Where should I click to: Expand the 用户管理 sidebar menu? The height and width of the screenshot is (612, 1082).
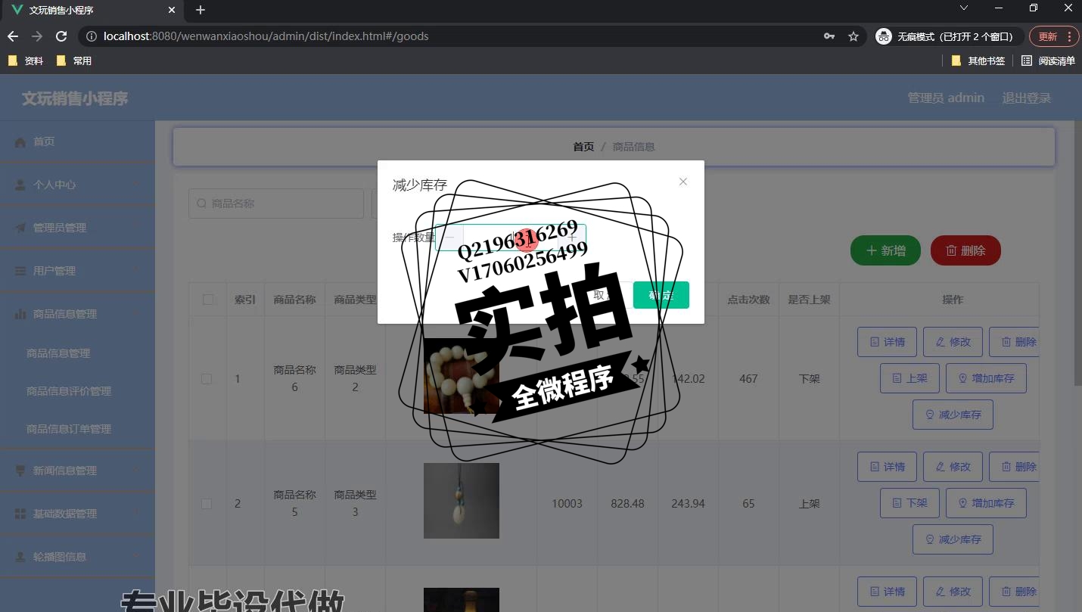[77, 271]
